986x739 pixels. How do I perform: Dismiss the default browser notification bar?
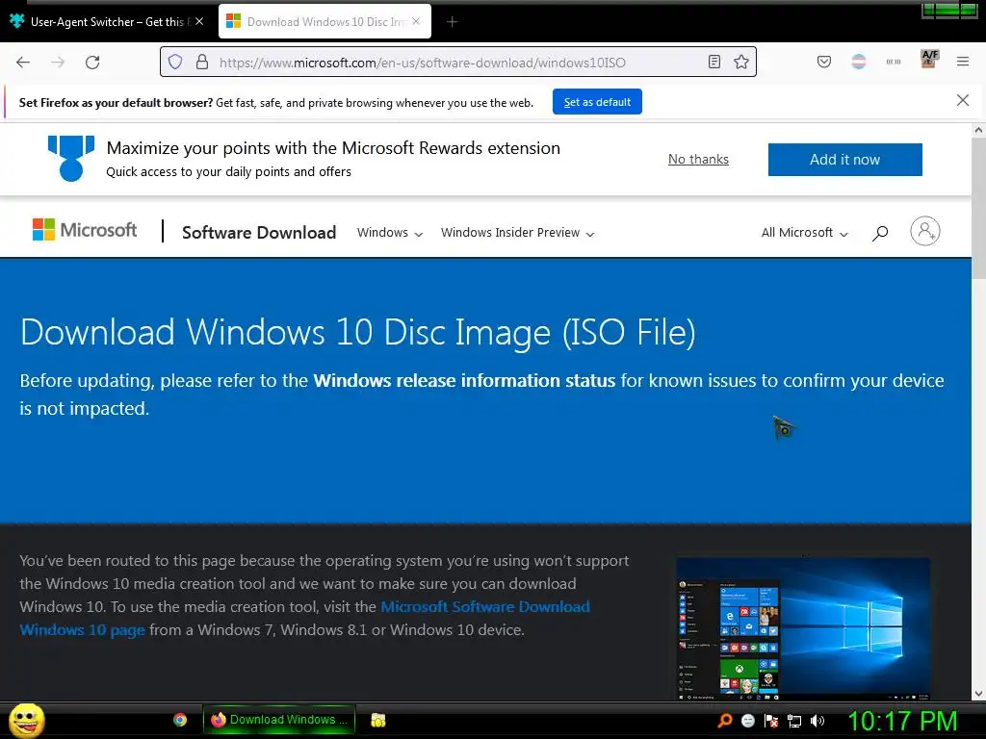pyautogui.click(x=963, y=100)
